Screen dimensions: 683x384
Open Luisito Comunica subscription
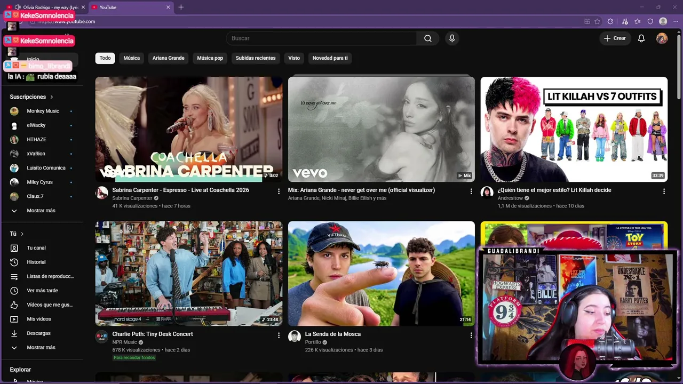tap(42, 168)
